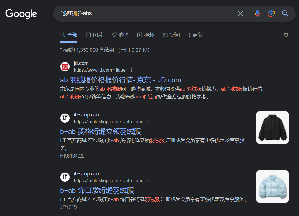Expand the 更多 menu
This screenshot has width=299, height=216.
pos(195,35)
